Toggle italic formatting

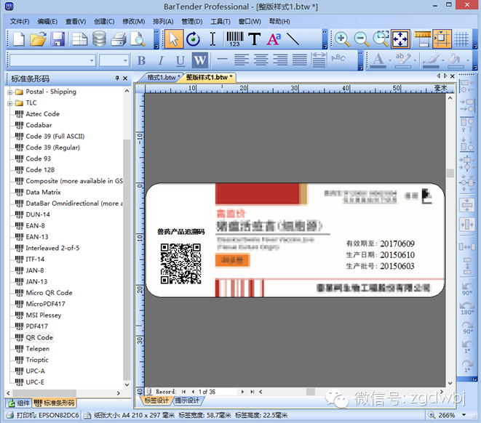point(161,60)
